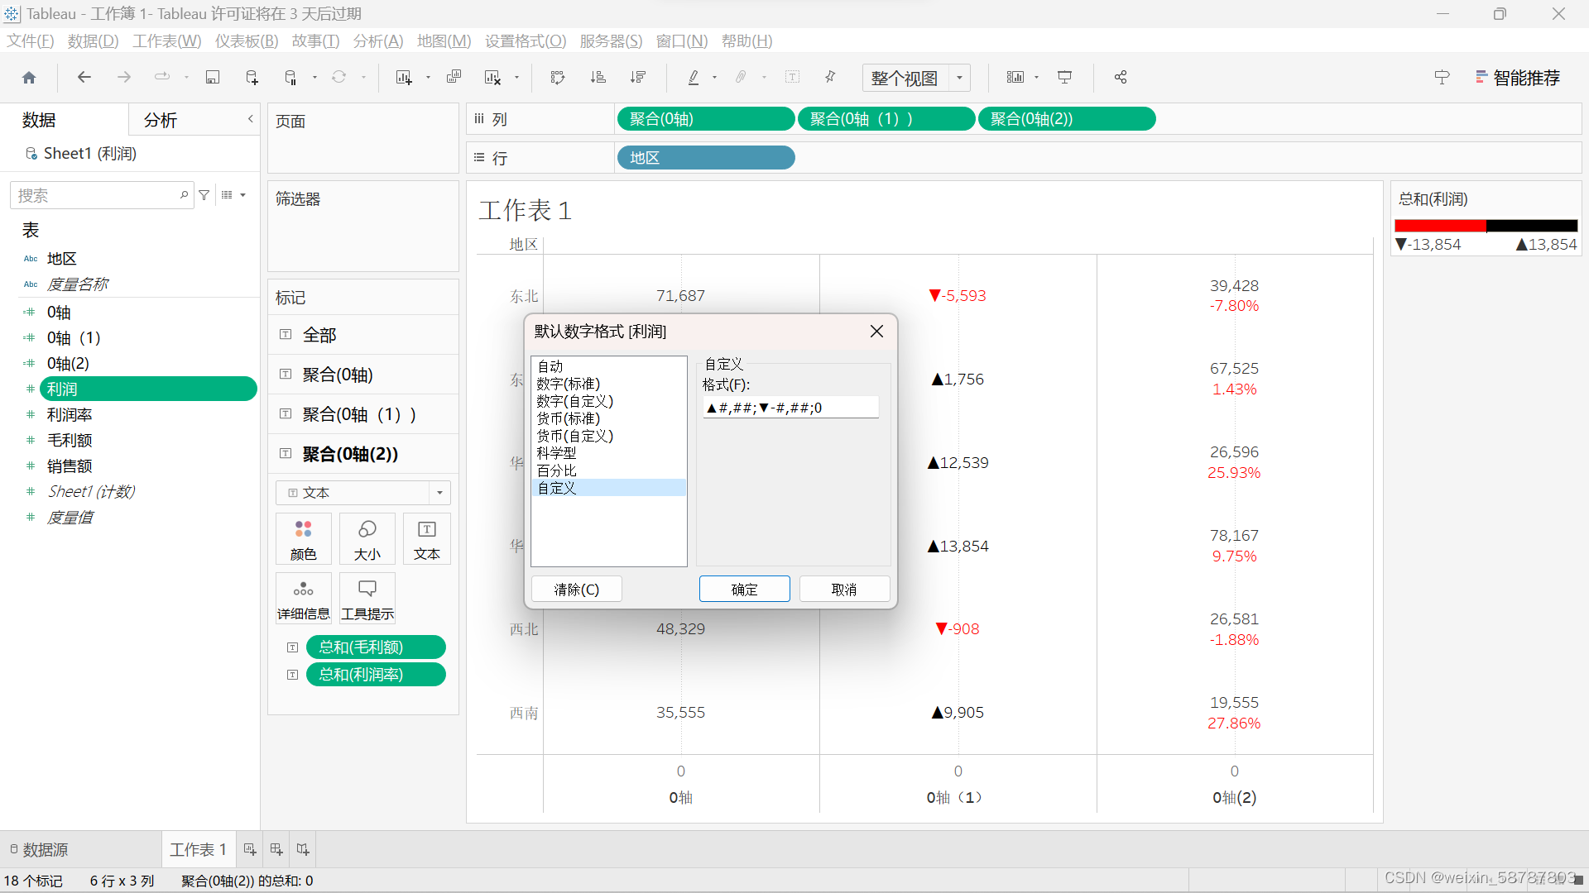Click the new dashboard tab icon
1589x893 pixels.
pos(276,849)
